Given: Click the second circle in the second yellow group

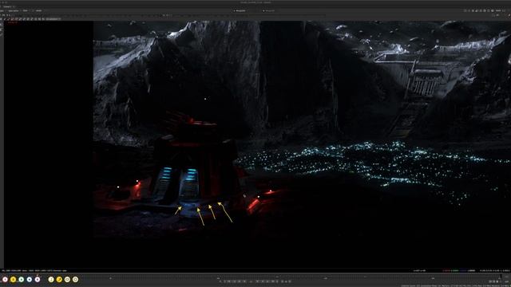Looking at the screenshot, I should point(59,279).
